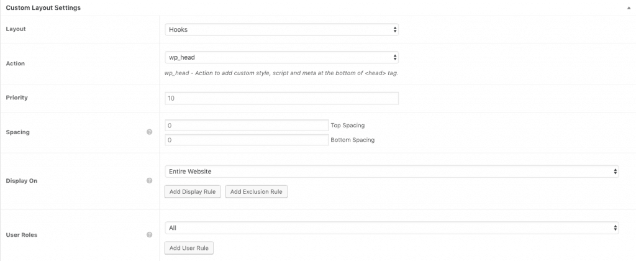The width and height of the screenshot is (636, 261).
Task: Focus the Bottom Spacing input field
Action: click(x=247, y=140)
